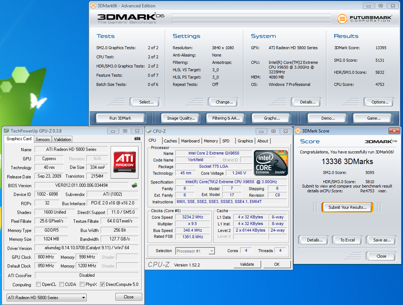Click the BIOS Version field in GPU-Z
Image resolution: width=403 pixels, height=305 pixels.
click(x=82, y=185)
